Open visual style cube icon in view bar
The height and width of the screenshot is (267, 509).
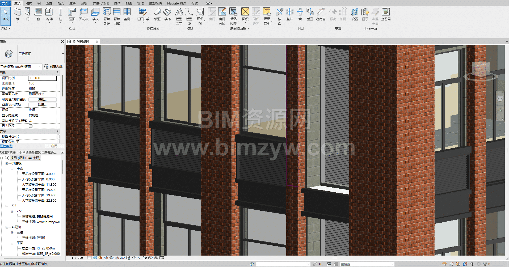point(95,258)
